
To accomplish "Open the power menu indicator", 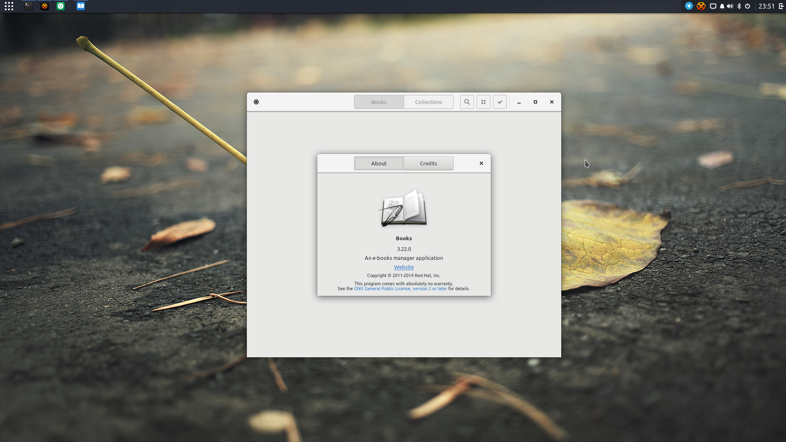I will pos(748,6).
